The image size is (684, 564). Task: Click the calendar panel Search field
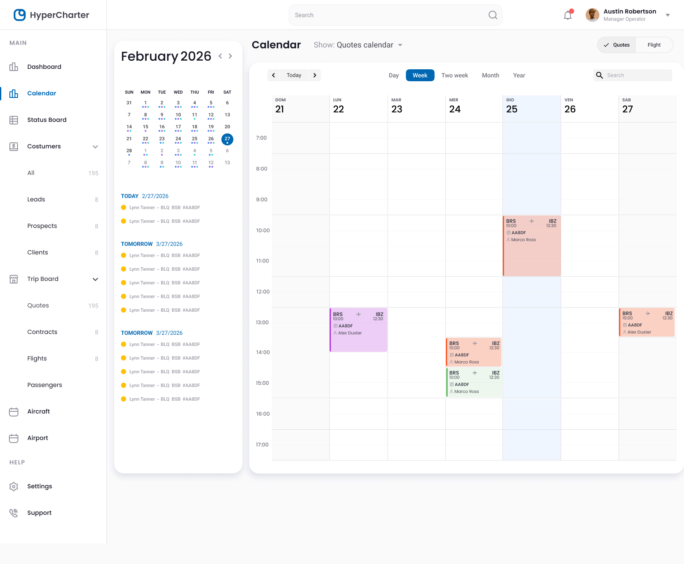pyautogui.click(x=633, y=75)
